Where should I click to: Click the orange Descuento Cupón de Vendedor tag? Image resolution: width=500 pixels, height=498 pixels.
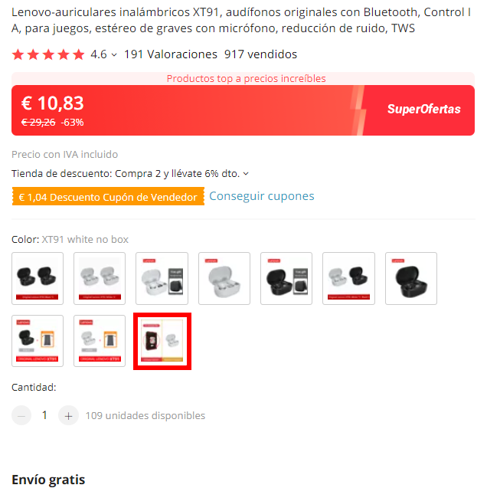click(x=108, y=196)
